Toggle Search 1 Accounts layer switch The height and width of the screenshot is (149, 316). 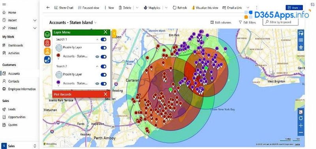(x=103, y=57)
